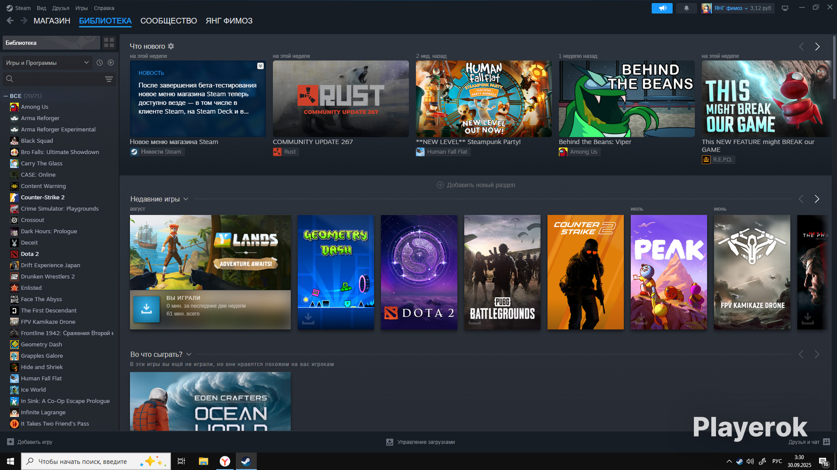The height and width of the screenshot is (470, 837).
Task: Open the Geometry Dash game cover
Action: point(336,272)
